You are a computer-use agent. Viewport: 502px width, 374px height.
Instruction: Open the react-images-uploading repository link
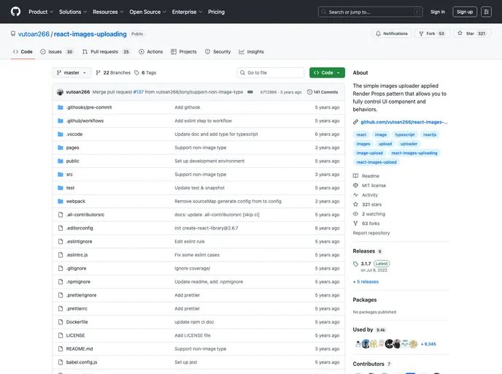pyautogui.click(x=90, y=34)
